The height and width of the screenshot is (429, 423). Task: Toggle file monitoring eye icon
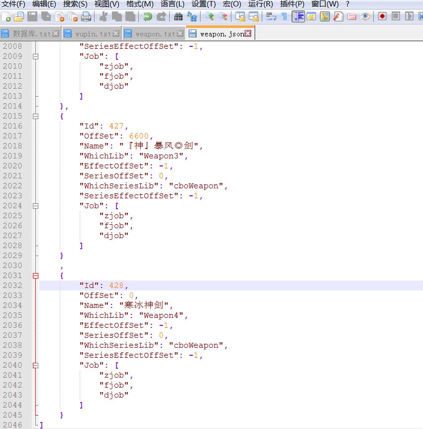tap(365, 16)
